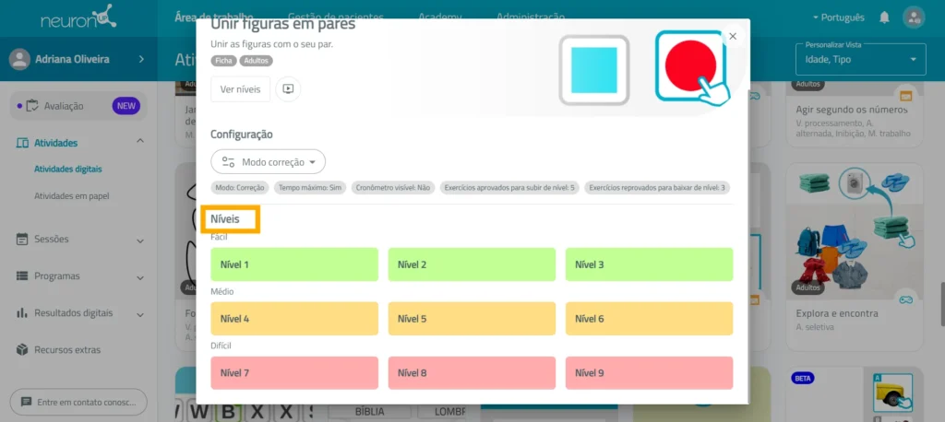Open the Agir segundo os números card
945x422 pixels.
855,113
